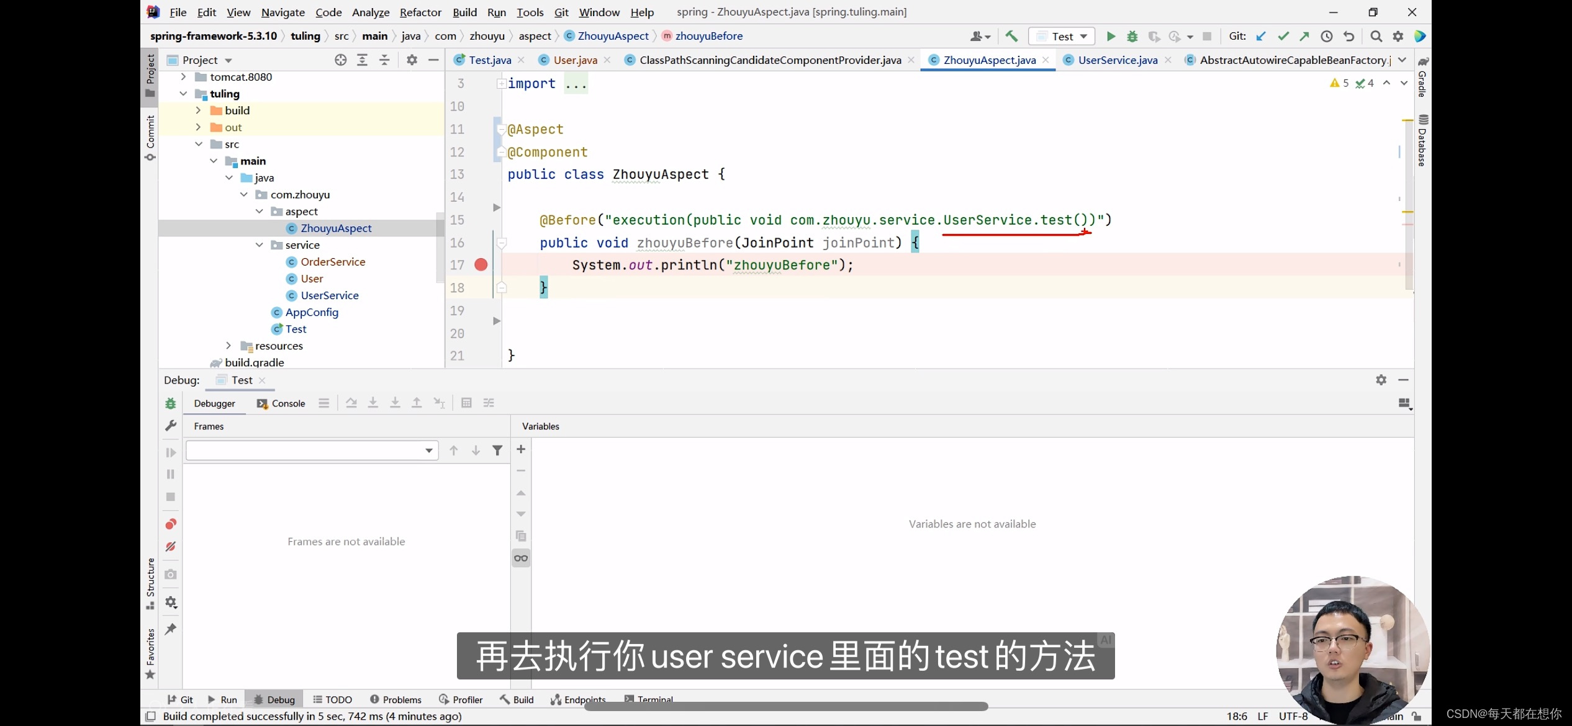Open Problems tool window button
This screenshot has height=726, width=1572.
pyautogui.click(x=395, y=699)
